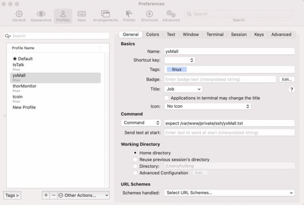Click the profile list search field

57,36
